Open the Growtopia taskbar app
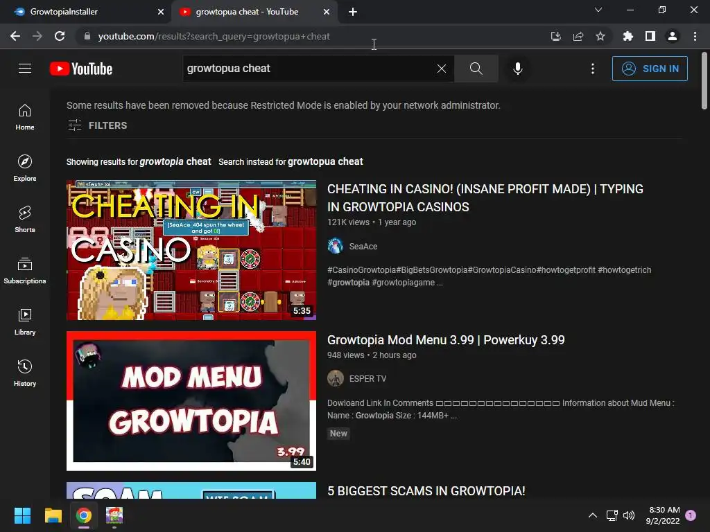 pos(114,515)
